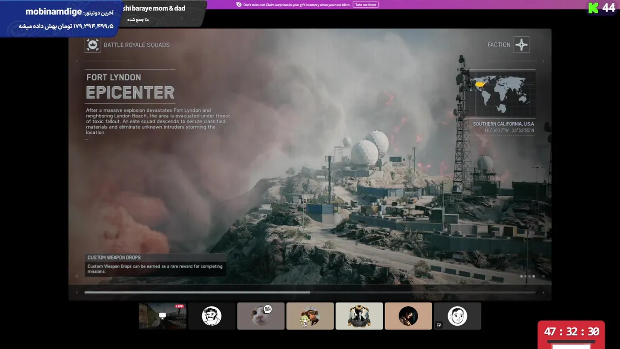Open the live screen-share stream thumbnail
Screen dimensions: 620x349
click(x=163, y=316)
